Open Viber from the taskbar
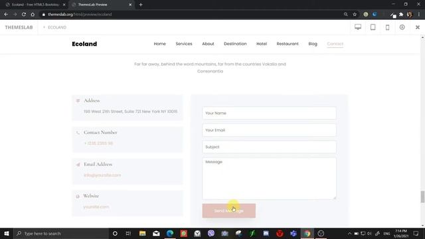Screen dimensions: 425x239 point(211,233)
